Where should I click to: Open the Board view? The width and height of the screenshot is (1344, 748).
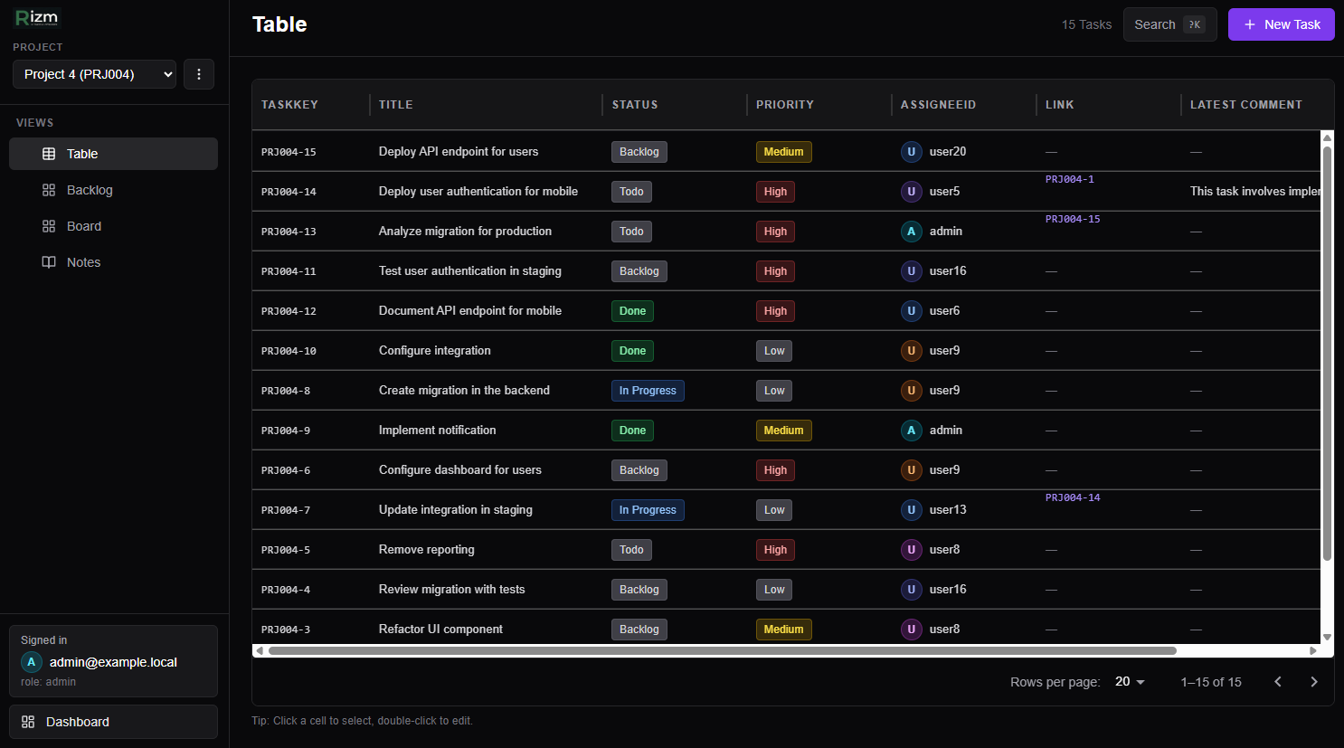[x=84, y=226]
